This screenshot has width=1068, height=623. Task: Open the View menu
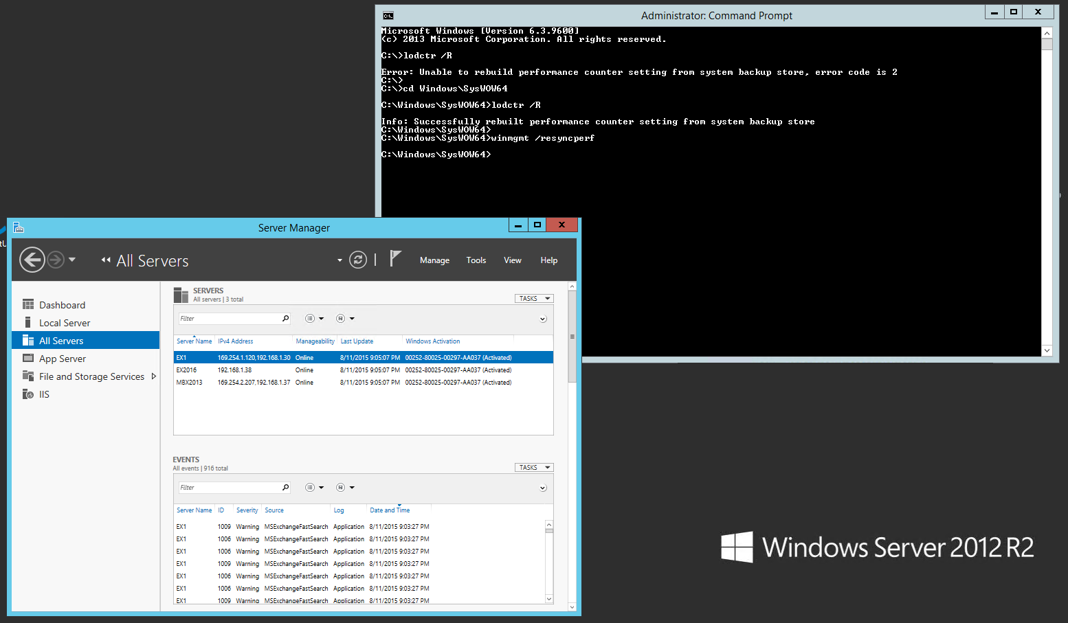[x=513, y=260]
